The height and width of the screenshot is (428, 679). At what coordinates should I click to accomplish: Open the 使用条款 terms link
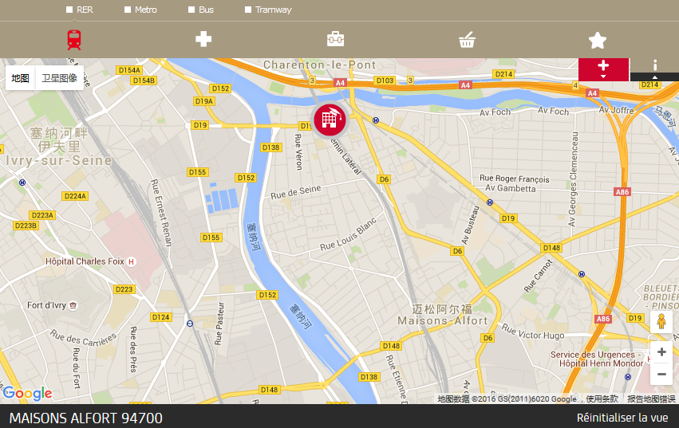[602, 399]
